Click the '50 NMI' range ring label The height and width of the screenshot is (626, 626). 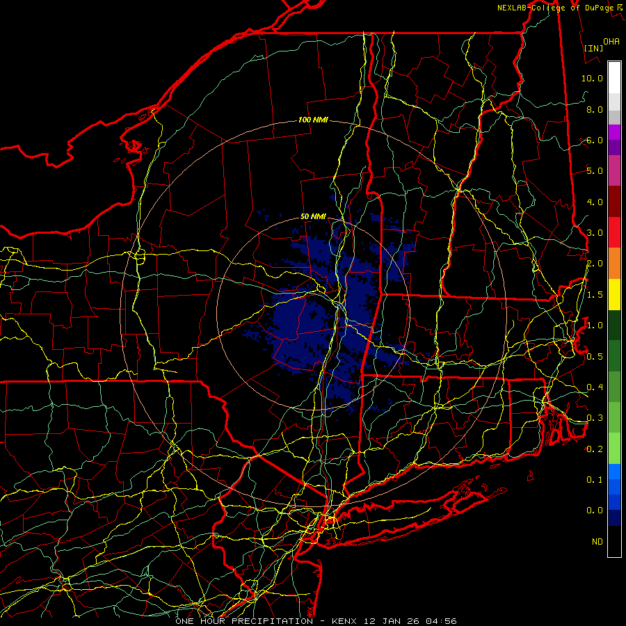pyautogui.click(x=313, y=217)
